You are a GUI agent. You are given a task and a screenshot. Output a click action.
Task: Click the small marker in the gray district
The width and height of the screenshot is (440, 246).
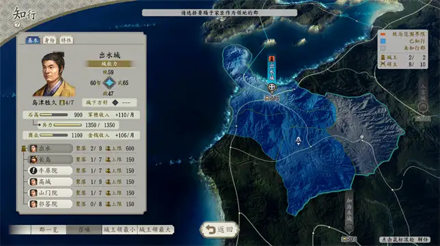click(x=362, y=137)
